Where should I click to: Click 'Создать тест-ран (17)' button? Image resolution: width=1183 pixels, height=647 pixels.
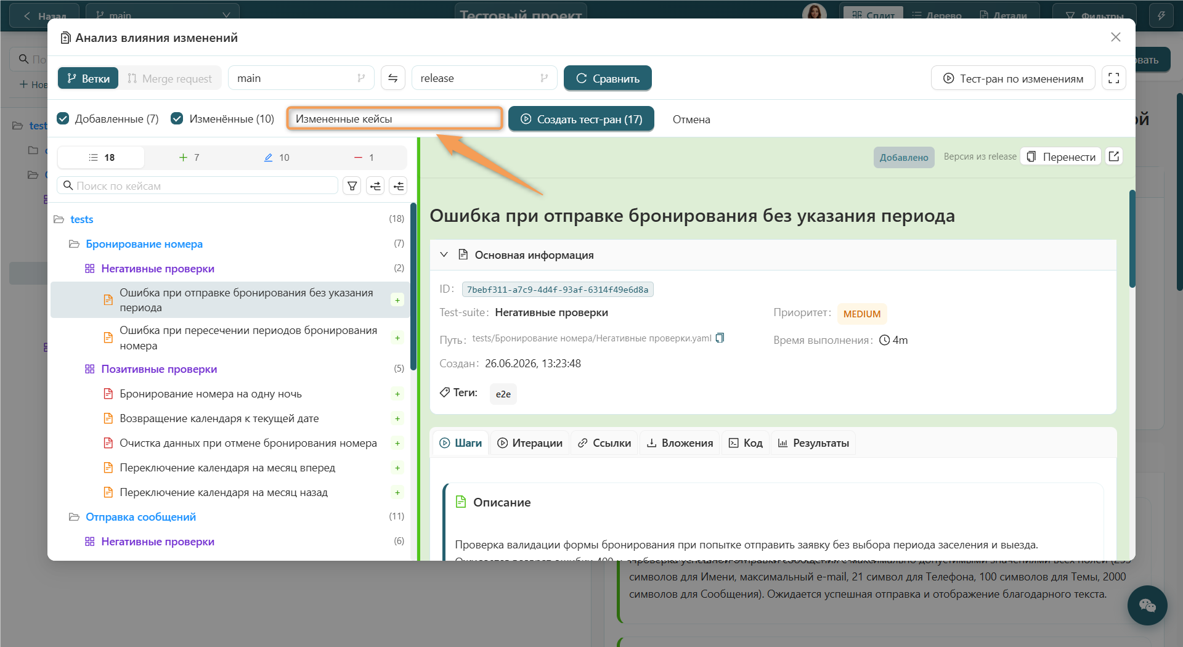point(581,119)
